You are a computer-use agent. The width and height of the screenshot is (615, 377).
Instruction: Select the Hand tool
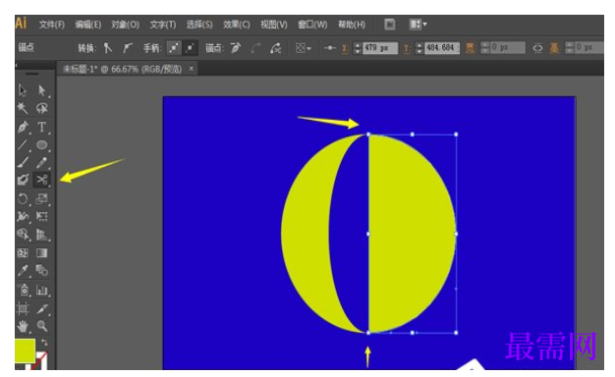[23, 326]
